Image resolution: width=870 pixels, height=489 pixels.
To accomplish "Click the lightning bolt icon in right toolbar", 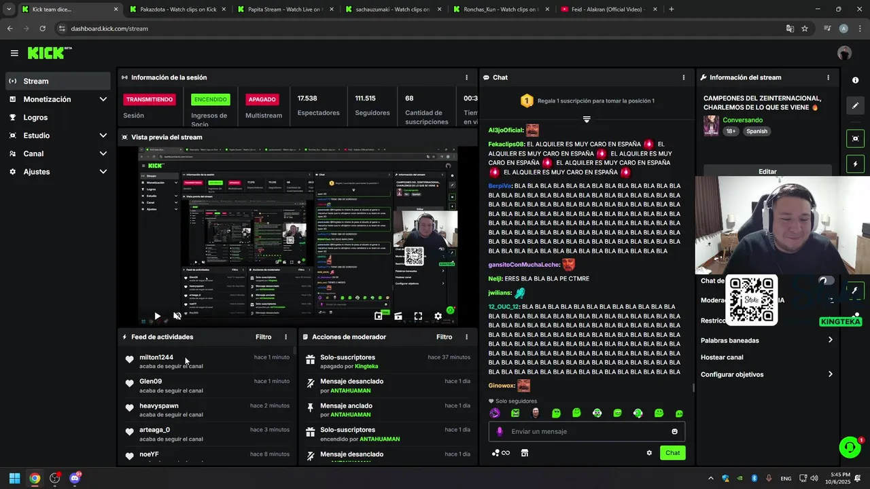I will (x=855, y=164).
